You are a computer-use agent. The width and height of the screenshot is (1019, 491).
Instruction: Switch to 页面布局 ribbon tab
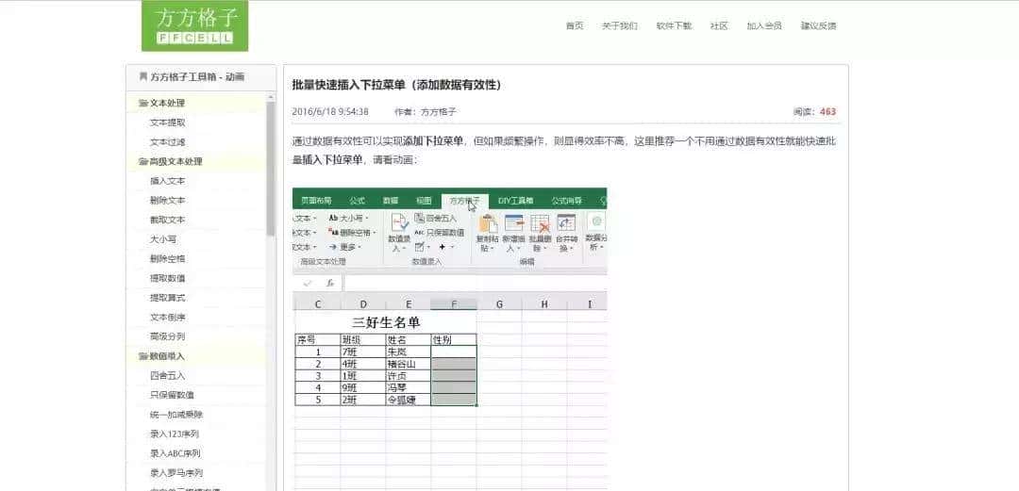click(316, 201)
